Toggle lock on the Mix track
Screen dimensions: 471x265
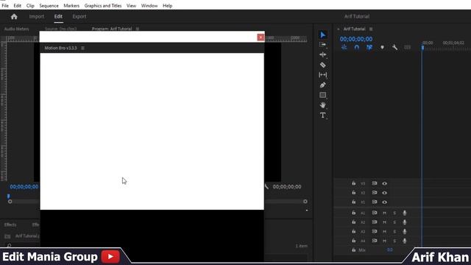pos(354,250)
